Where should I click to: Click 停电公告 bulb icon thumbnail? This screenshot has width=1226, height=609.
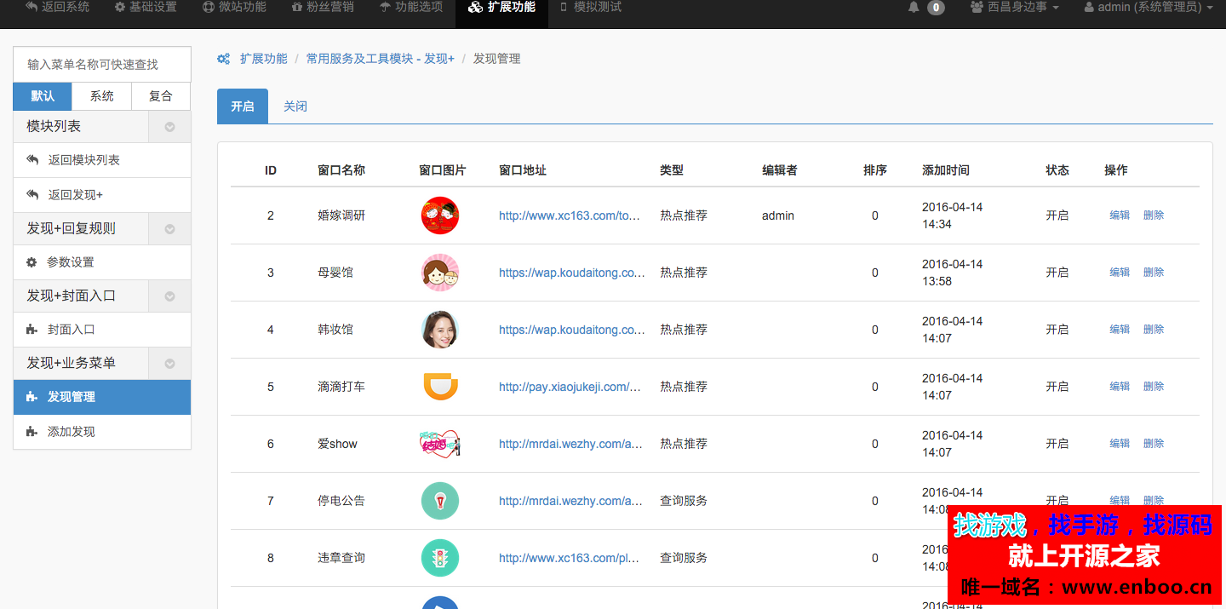(x=440, y=501)
